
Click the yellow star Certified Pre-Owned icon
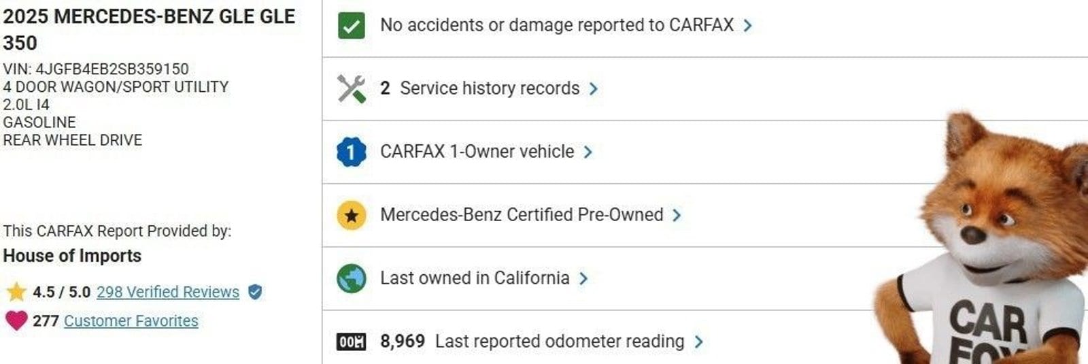[x=351, y=216]
